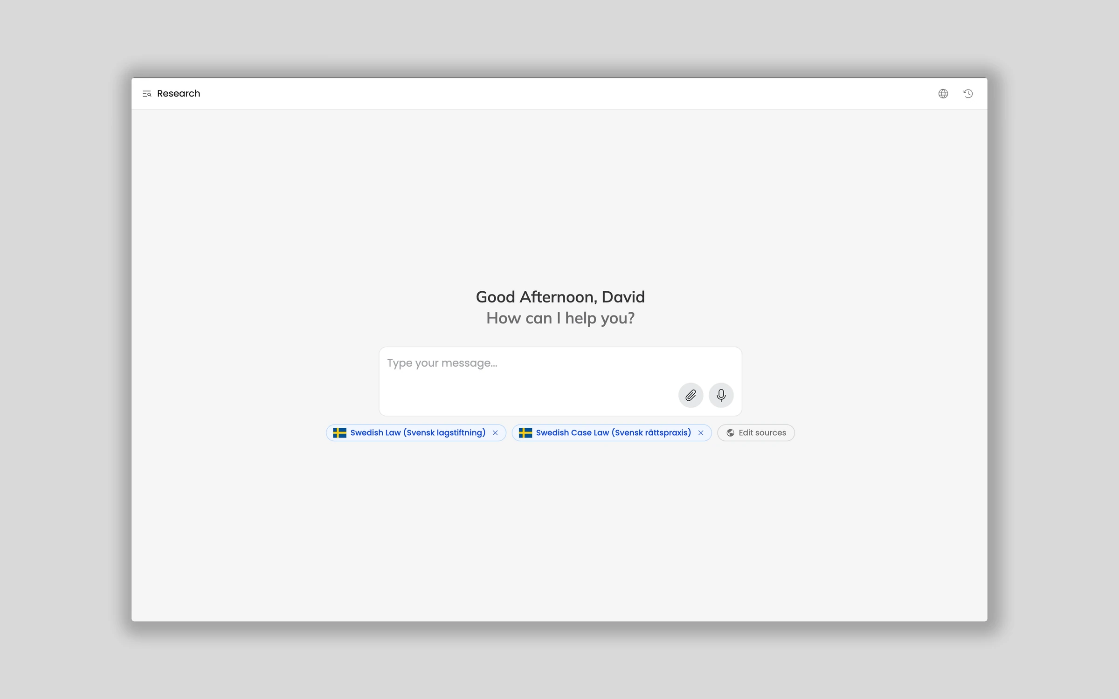The height and width of the screenshot is (699, 1119).
Task: Click the How can I help you? text
Action: tap(560, 318)
